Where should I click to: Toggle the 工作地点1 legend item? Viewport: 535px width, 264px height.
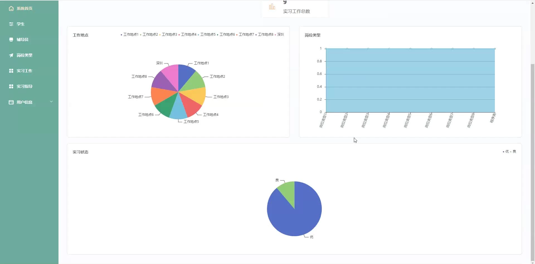(x=130, y=35)
